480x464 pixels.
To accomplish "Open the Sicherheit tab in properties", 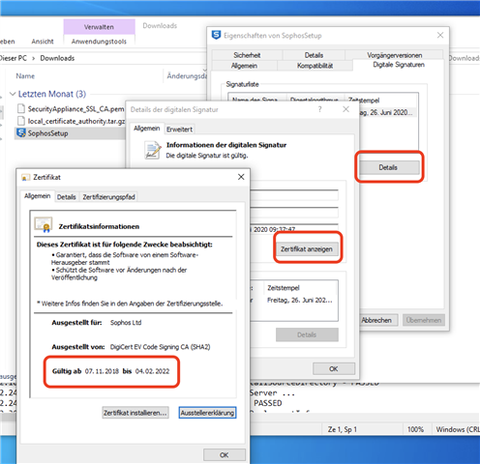I will pyautogui.click(x=247, y=55).
